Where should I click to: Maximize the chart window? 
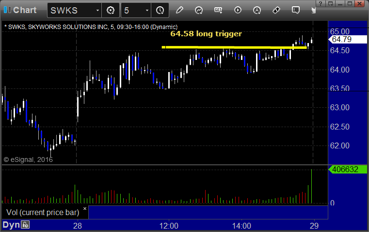350,3
